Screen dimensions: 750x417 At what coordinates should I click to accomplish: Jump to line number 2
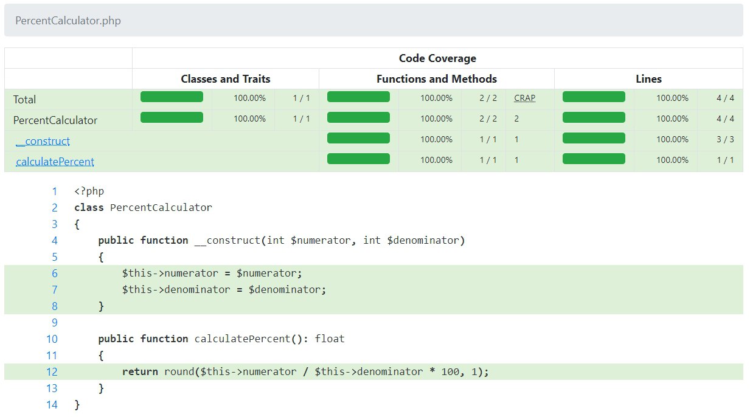point(55,207)
